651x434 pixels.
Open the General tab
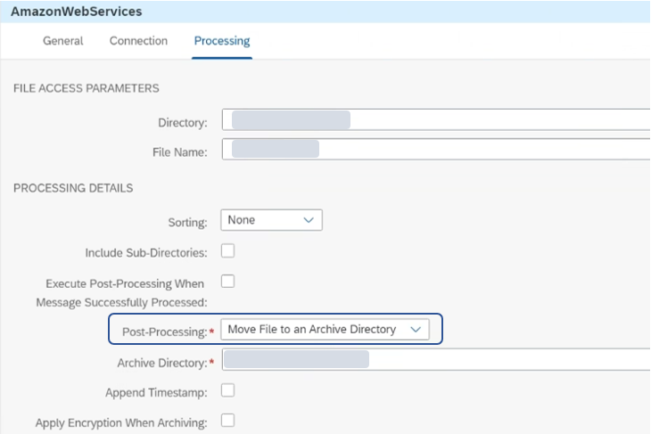[x=62, y=41]
